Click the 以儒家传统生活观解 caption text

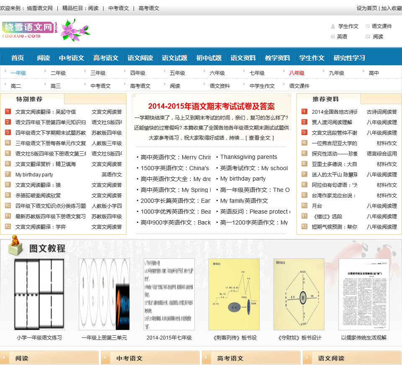point(364,337)
